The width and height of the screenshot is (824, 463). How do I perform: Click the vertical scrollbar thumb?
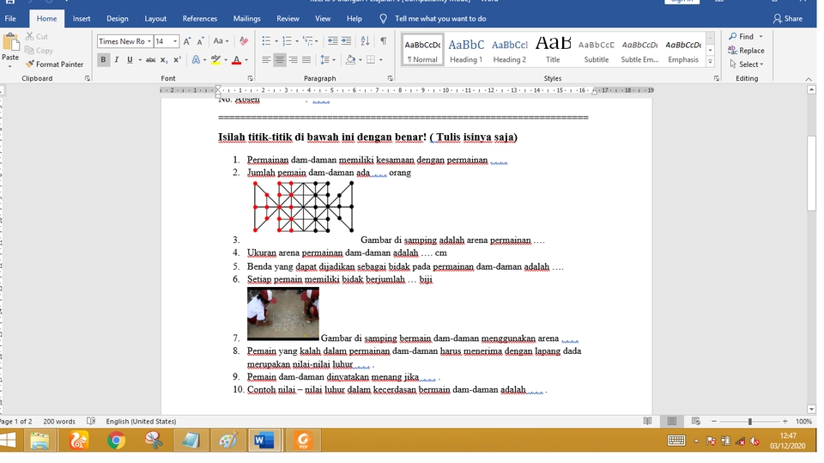coord(811,174)
